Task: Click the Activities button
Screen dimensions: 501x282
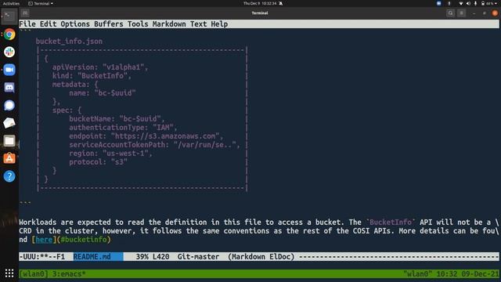Action: tap(11, 3)
